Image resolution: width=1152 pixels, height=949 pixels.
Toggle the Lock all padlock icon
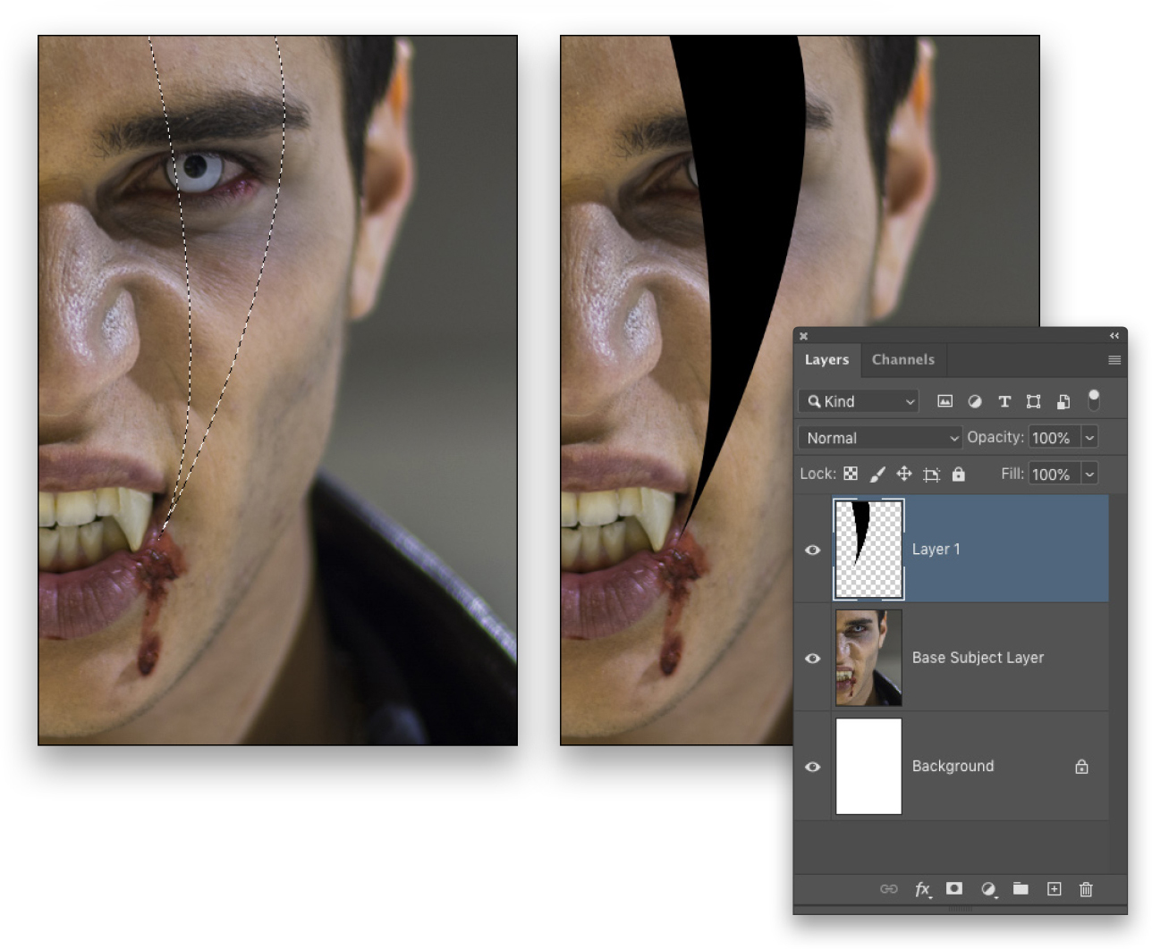[x=958, y=474]
